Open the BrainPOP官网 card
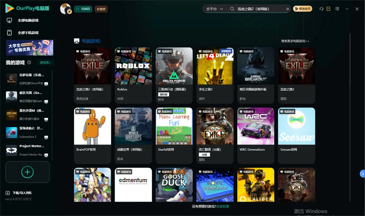 [92, 136]
